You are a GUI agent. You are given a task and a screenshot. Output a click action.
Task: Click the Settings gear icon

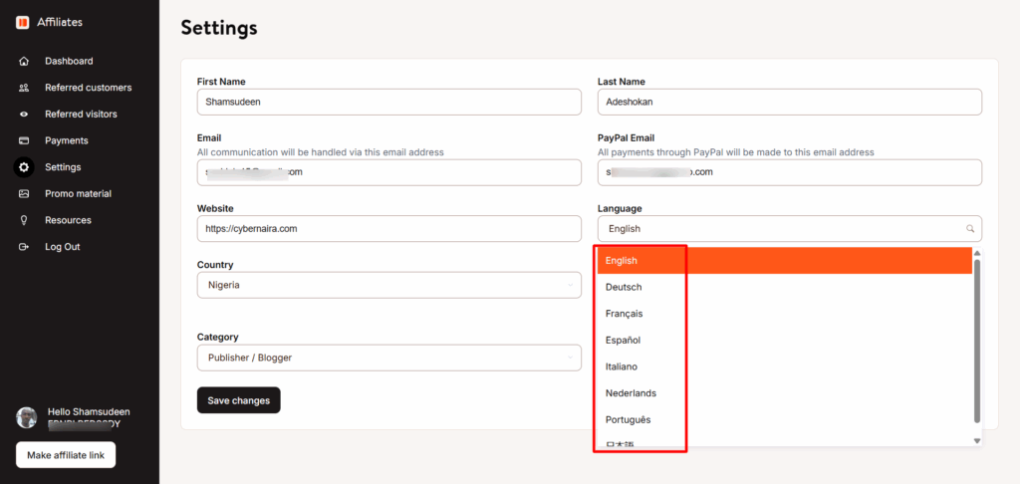[x=24, y=167]
